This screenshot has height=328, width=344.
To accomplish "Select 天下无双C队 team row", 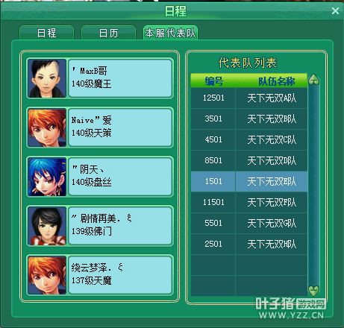I will 249,139.
